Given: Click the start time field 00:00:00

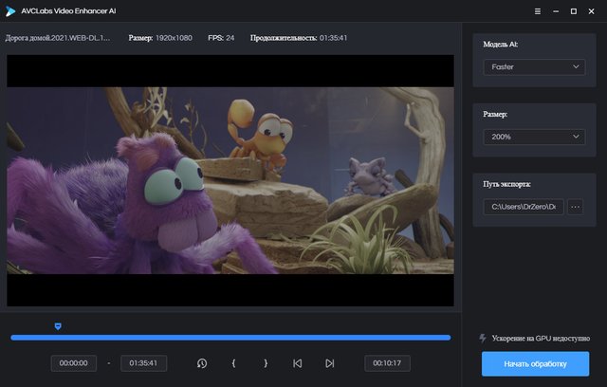Looking at the screenshot, I should point(74,363).
